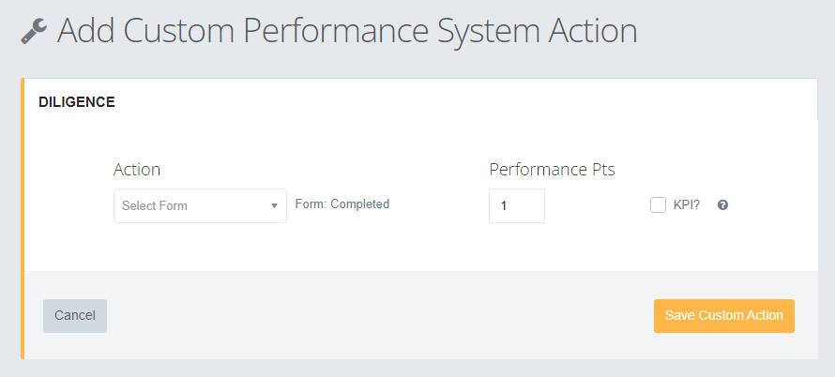This screenshot has width=835, height=377.
Task: Click the value 1 in the points box
Action: click(503, 205)
